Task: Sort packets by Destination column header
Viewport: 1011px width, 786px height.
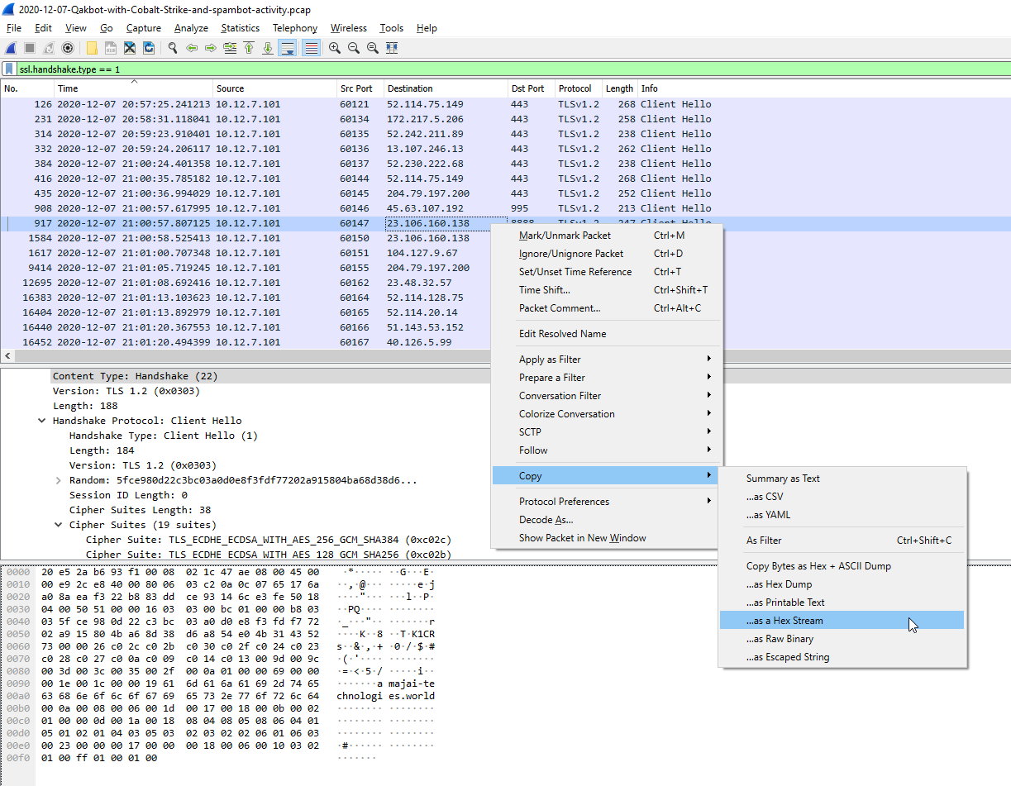Action: coord(445,88)
